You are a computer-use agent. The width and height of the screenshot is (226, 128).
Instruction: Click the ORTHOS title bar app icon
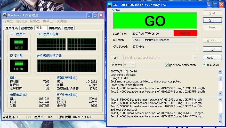[110, 5]
